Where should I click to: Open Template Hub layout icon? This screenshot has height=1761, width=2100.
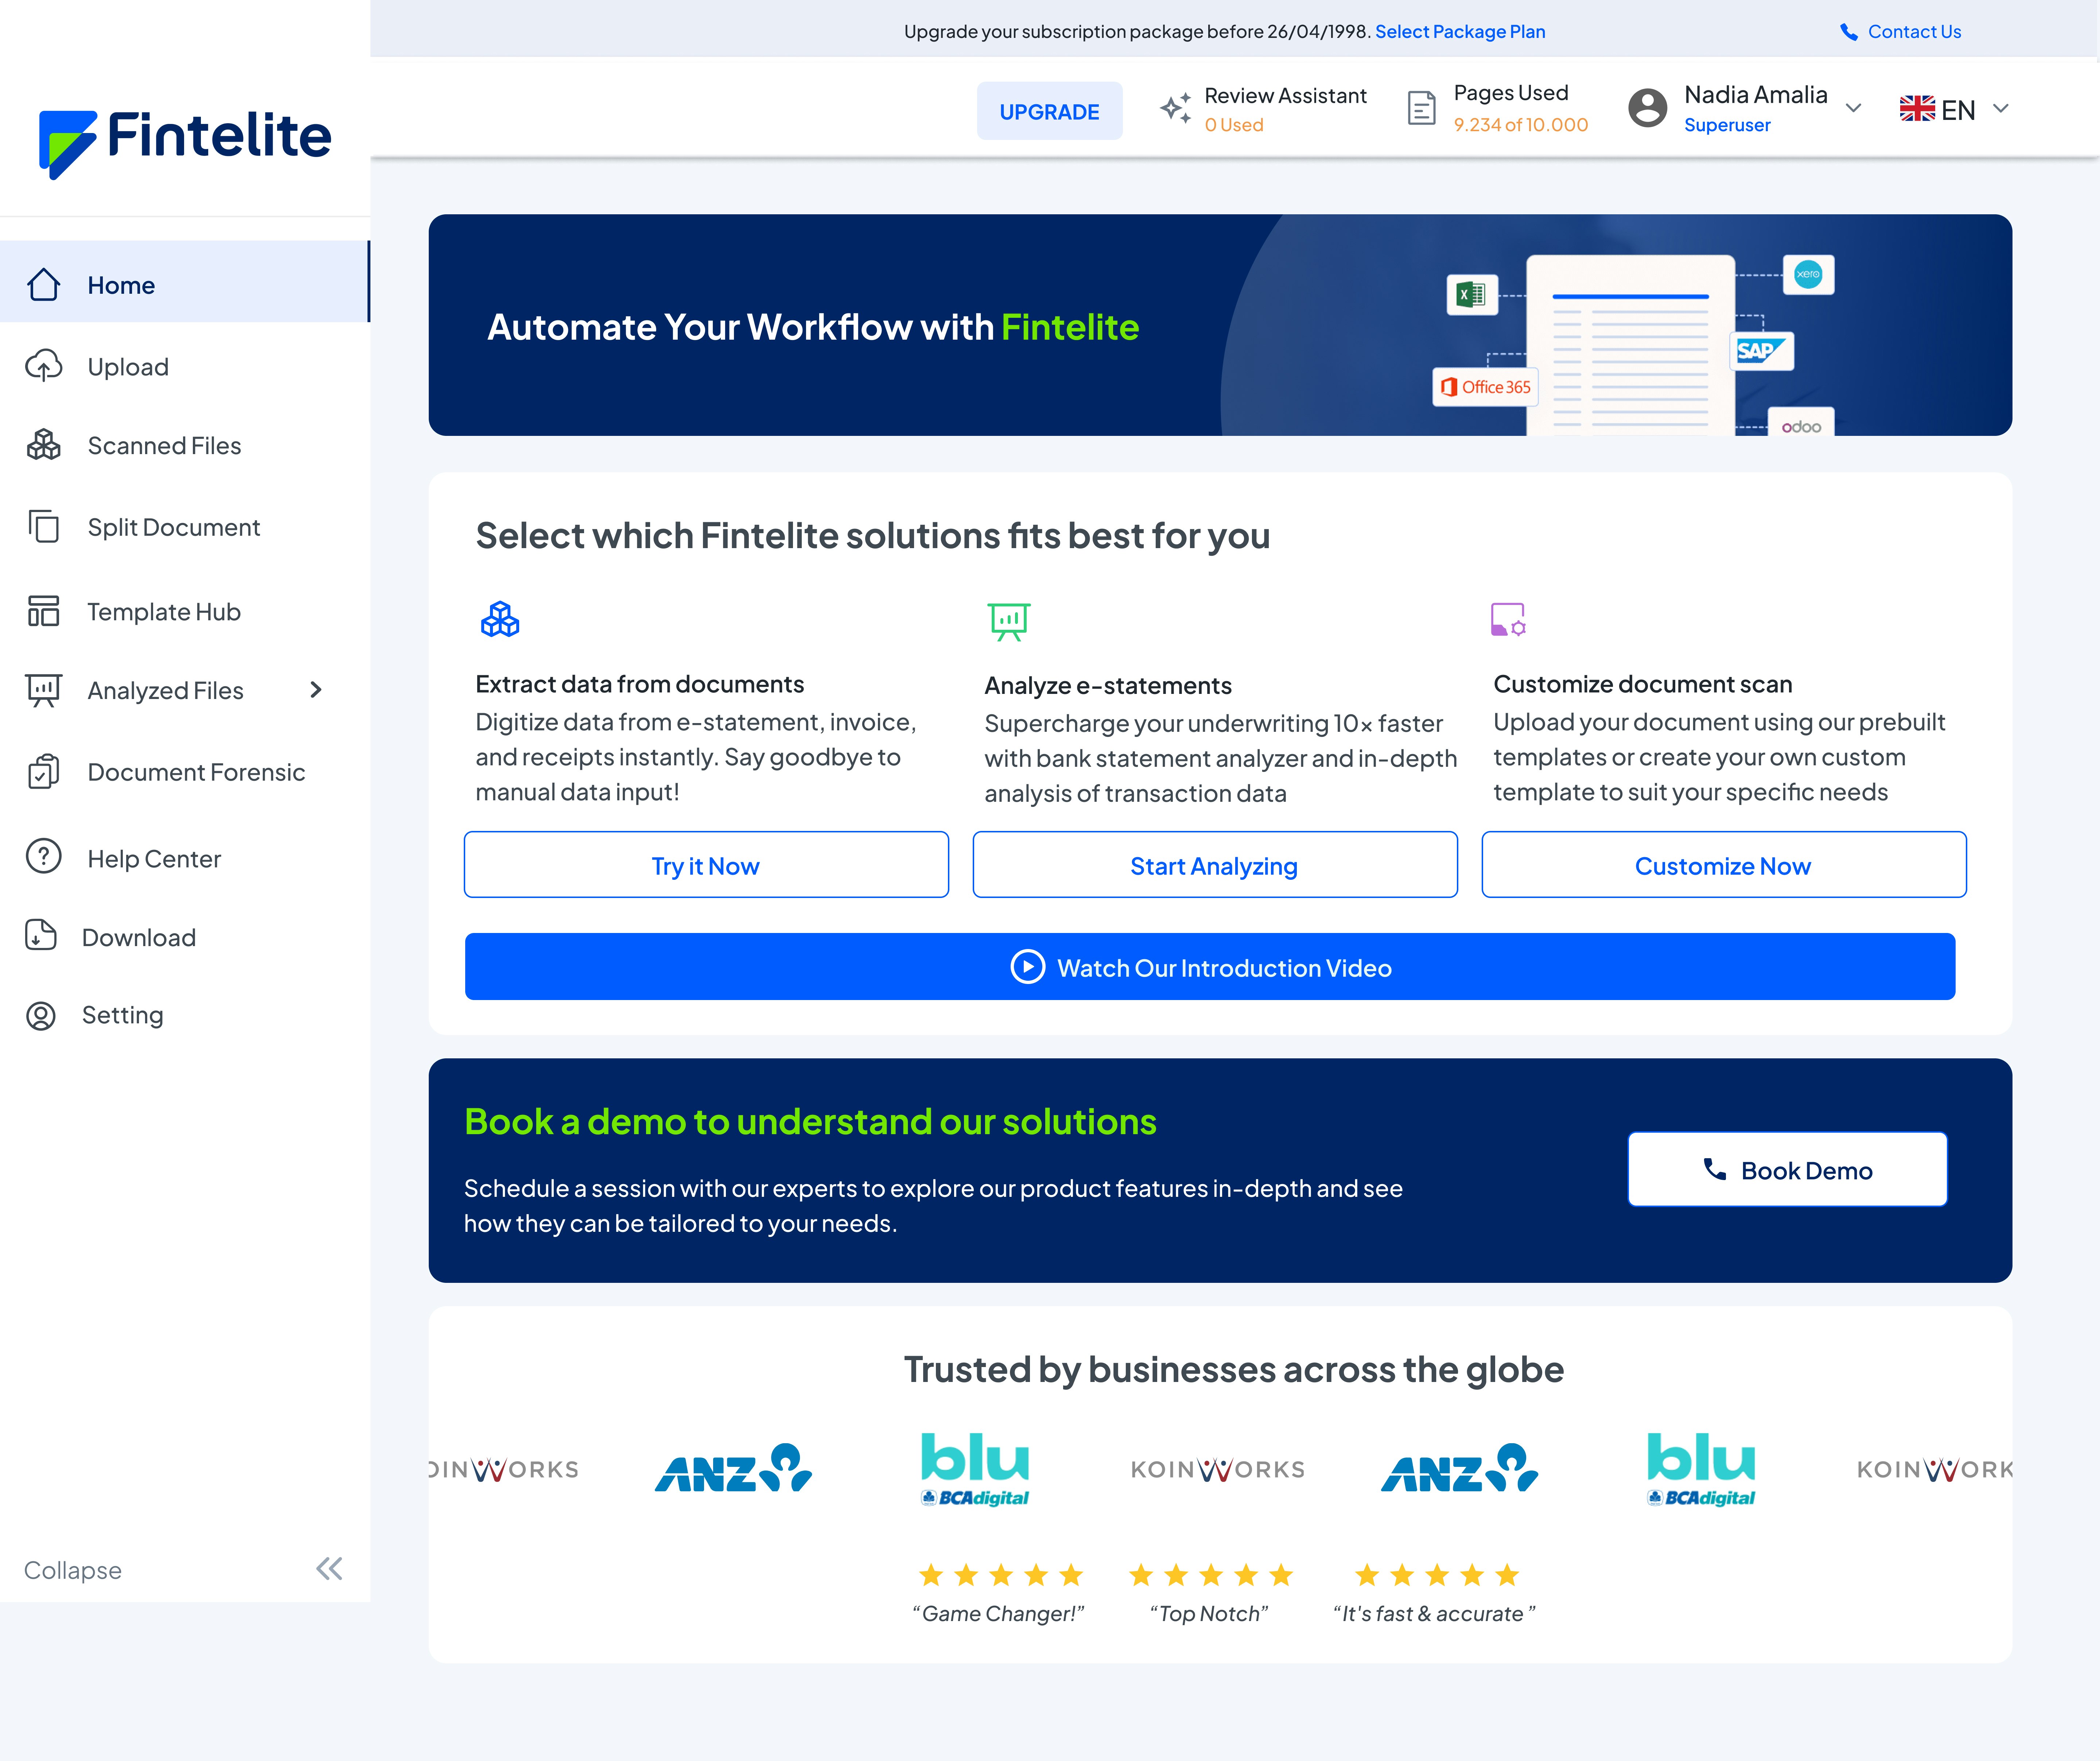(43, 611)
